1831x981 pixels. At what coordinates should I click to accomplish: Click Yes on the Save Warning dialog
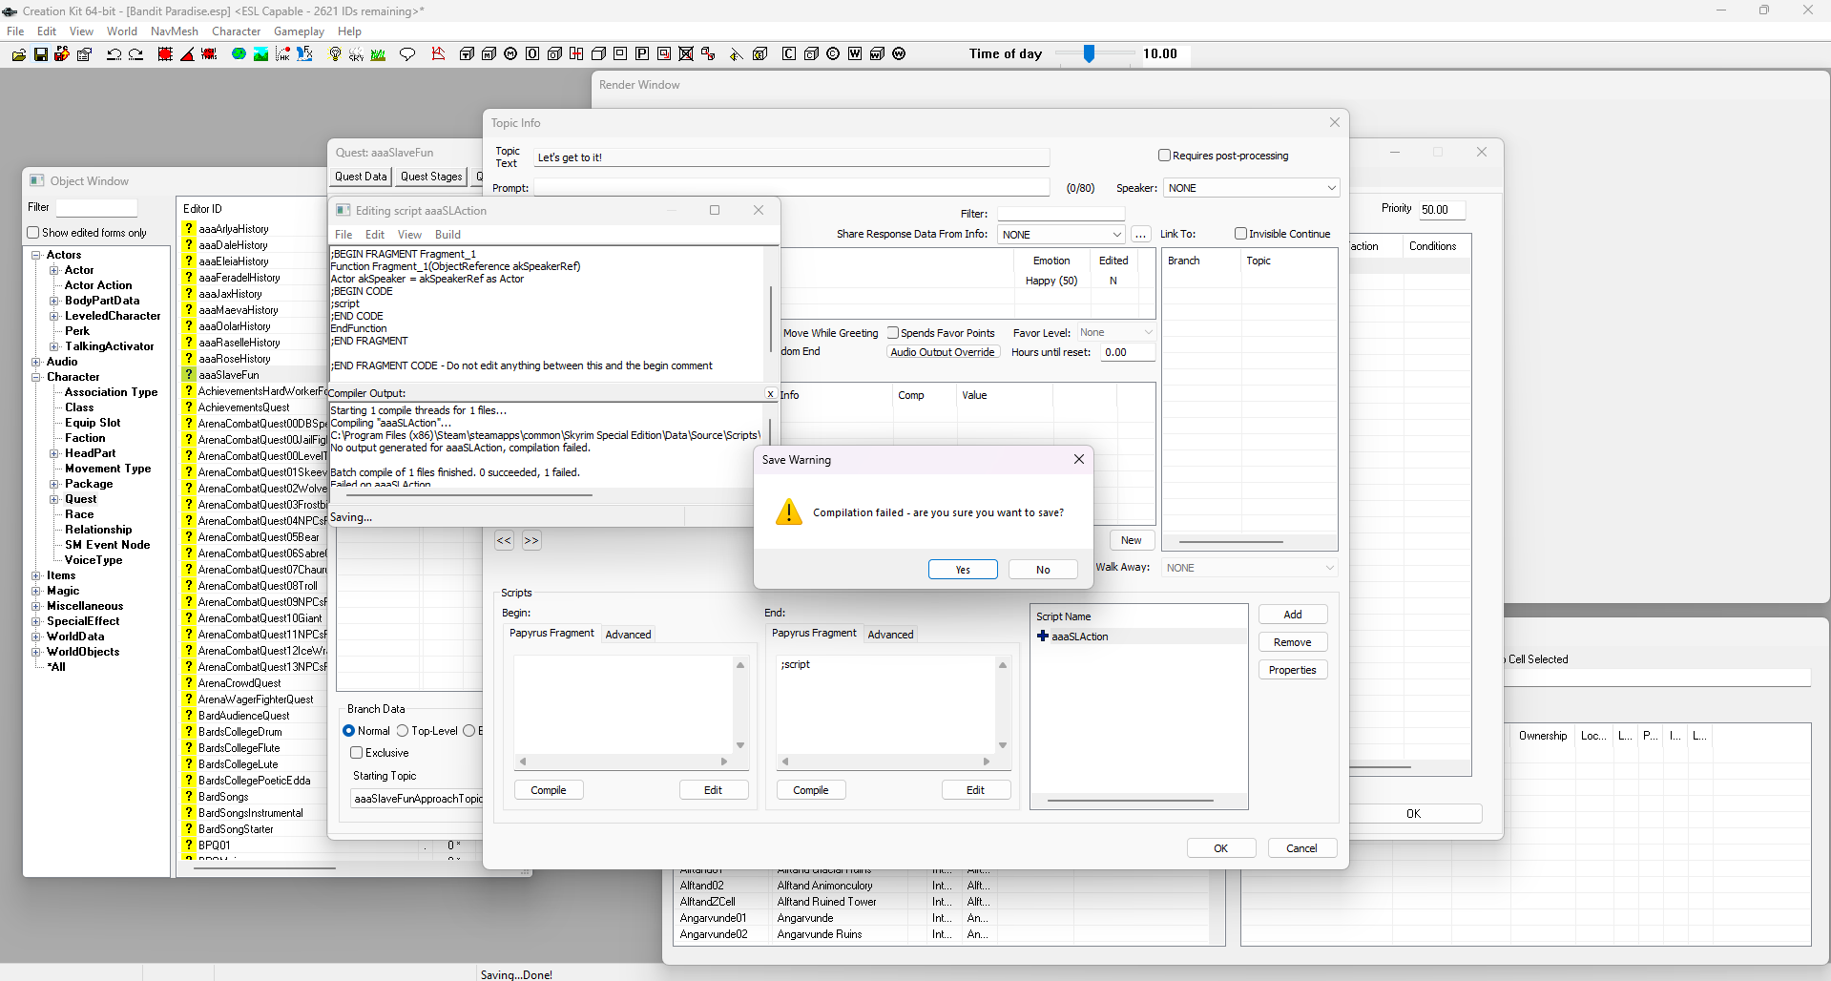963,569
